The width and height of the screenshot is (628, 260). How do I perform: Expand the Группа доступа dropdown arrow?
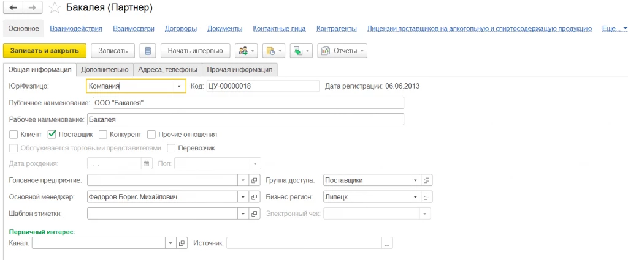416,180
